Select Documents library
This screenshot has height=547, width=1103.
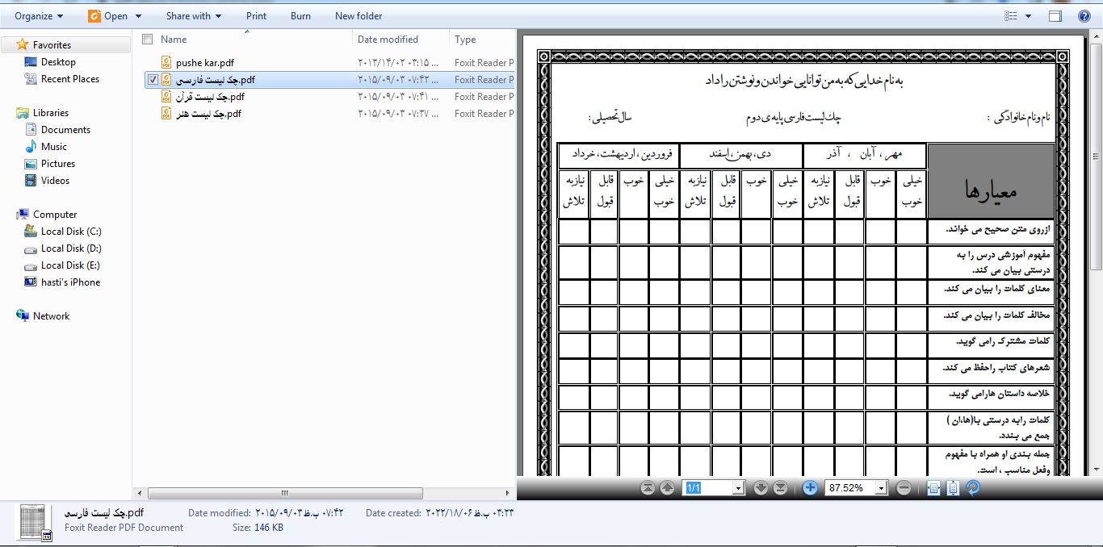click(x=65, y=130)
